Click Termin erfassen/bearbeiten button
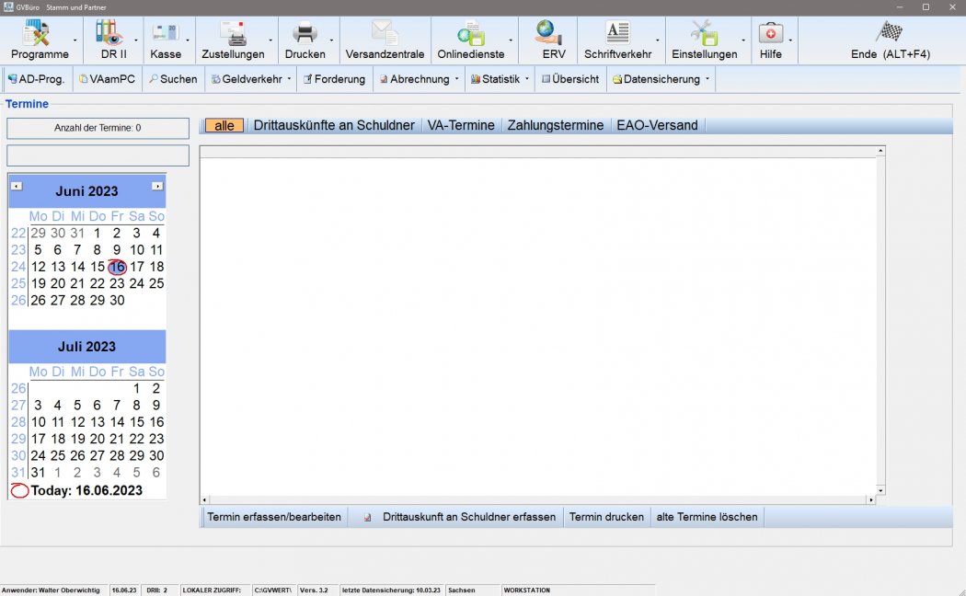966x596 pixels. [274, 517]
